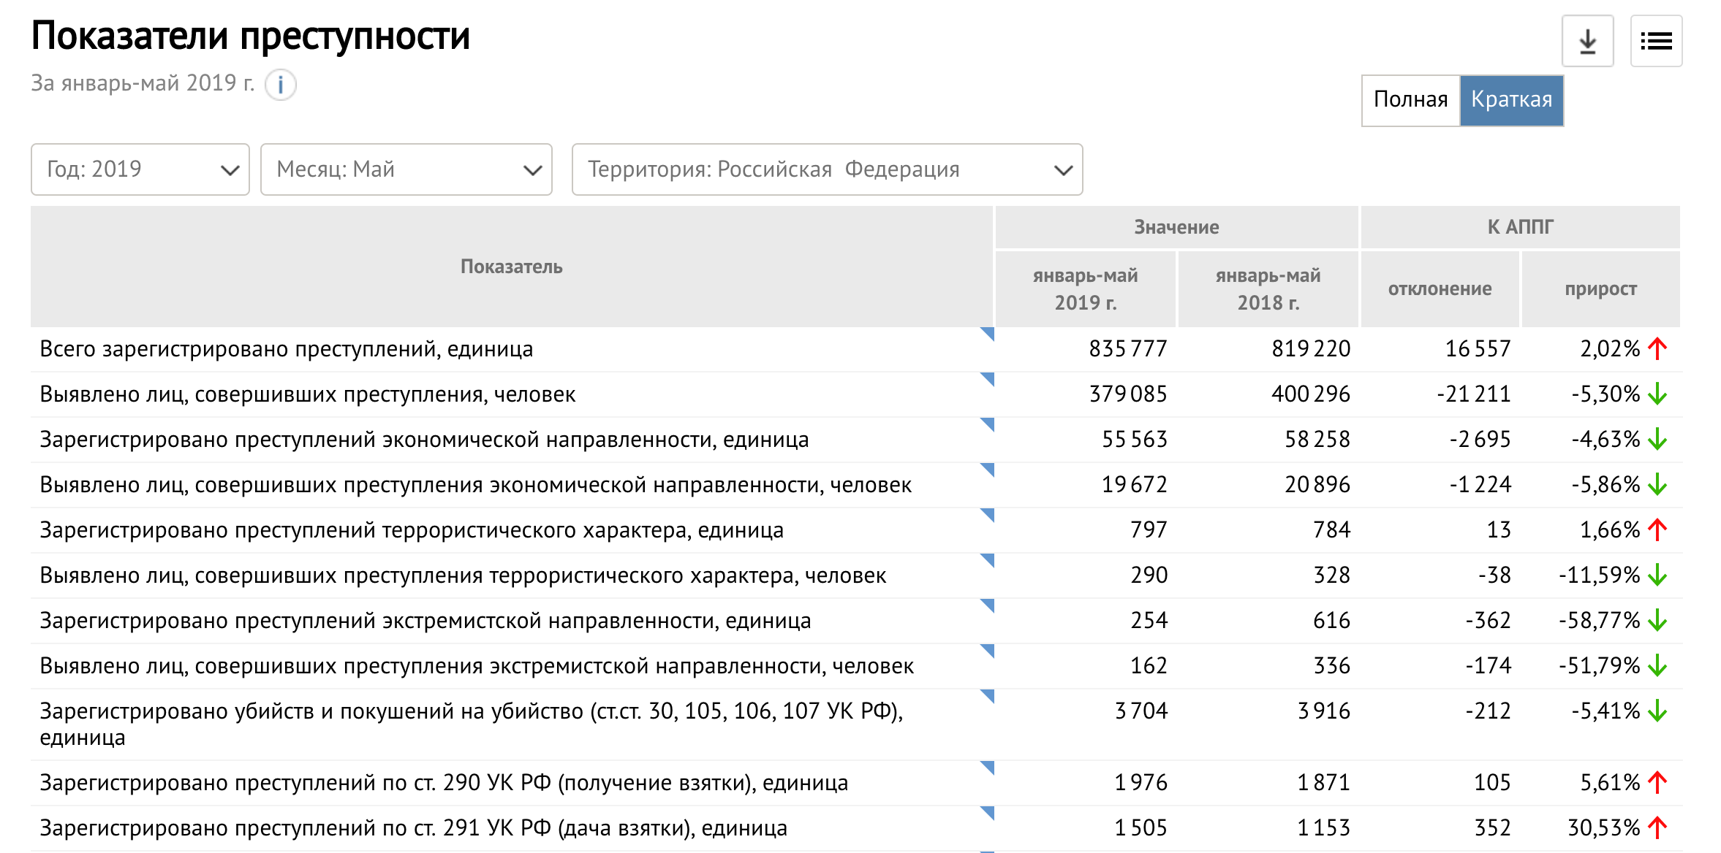Open Территория: Российская Федерация selector

[827, 169]
